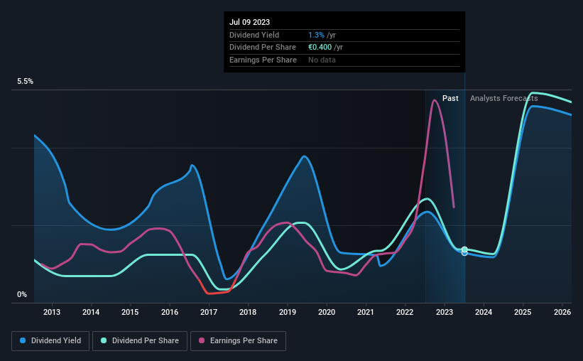Viewport: 583px width, 361px height.
Task: Click the 2025 x-axis label
Action: [x=523, y=312]
